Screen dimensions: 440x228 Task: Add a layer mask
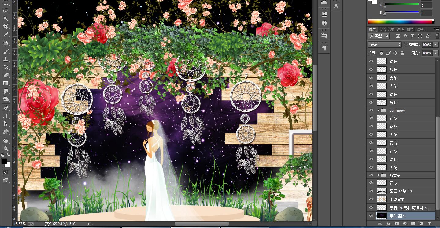397,224
